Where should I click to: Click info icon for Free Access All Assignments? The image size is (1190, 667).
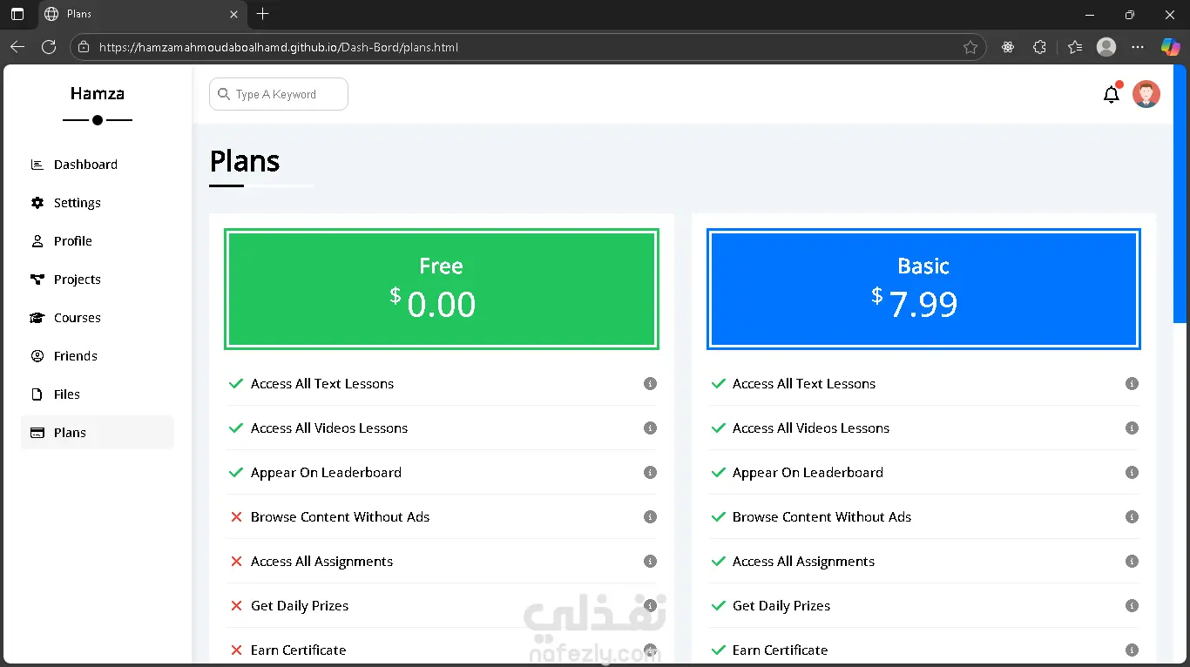pos(650,561)
